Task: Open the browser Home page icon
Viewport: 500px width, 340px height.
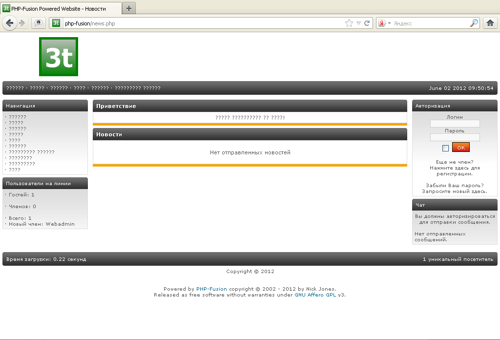Action: click(x=490, y=23)
